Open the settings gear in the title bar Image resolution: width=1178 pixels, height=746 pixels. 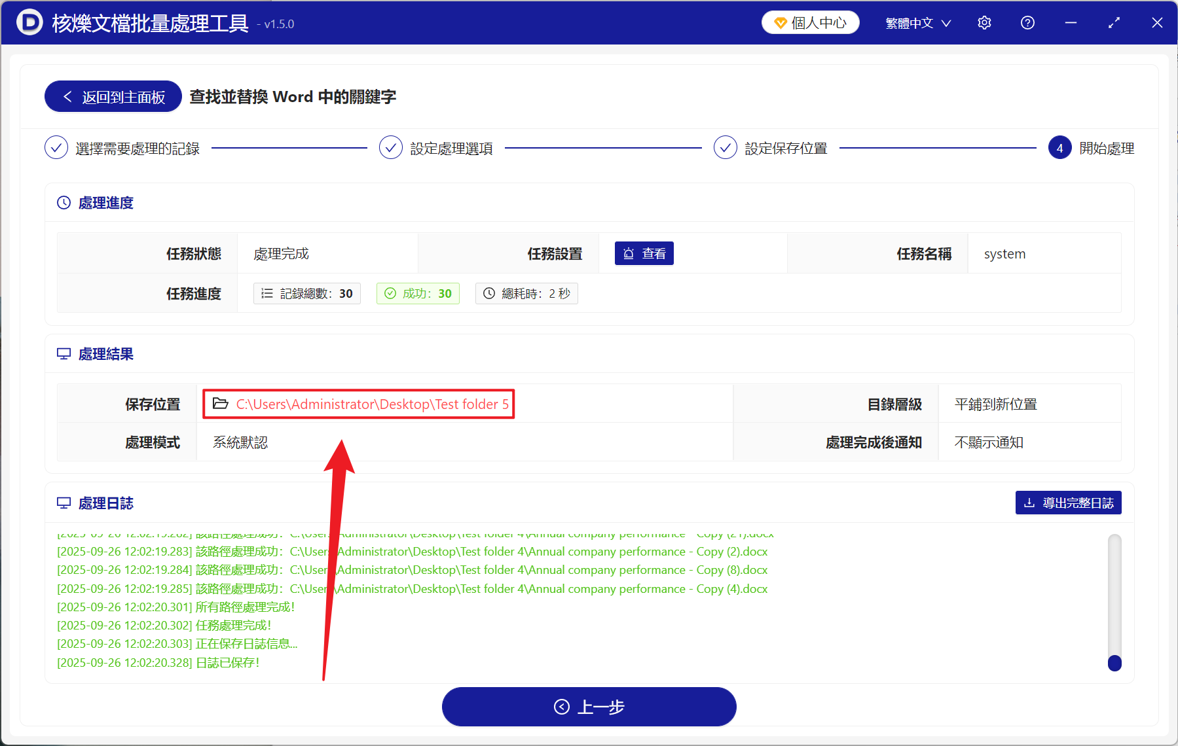[984, 22]
